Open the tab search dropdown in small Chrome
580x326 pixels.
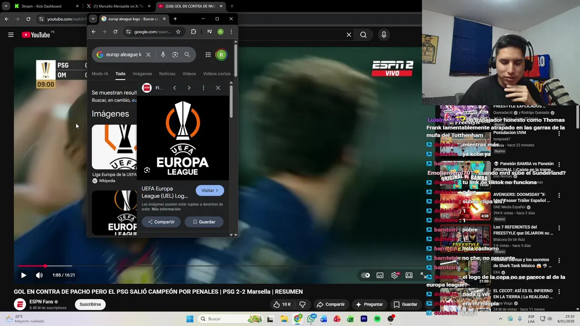93,19
